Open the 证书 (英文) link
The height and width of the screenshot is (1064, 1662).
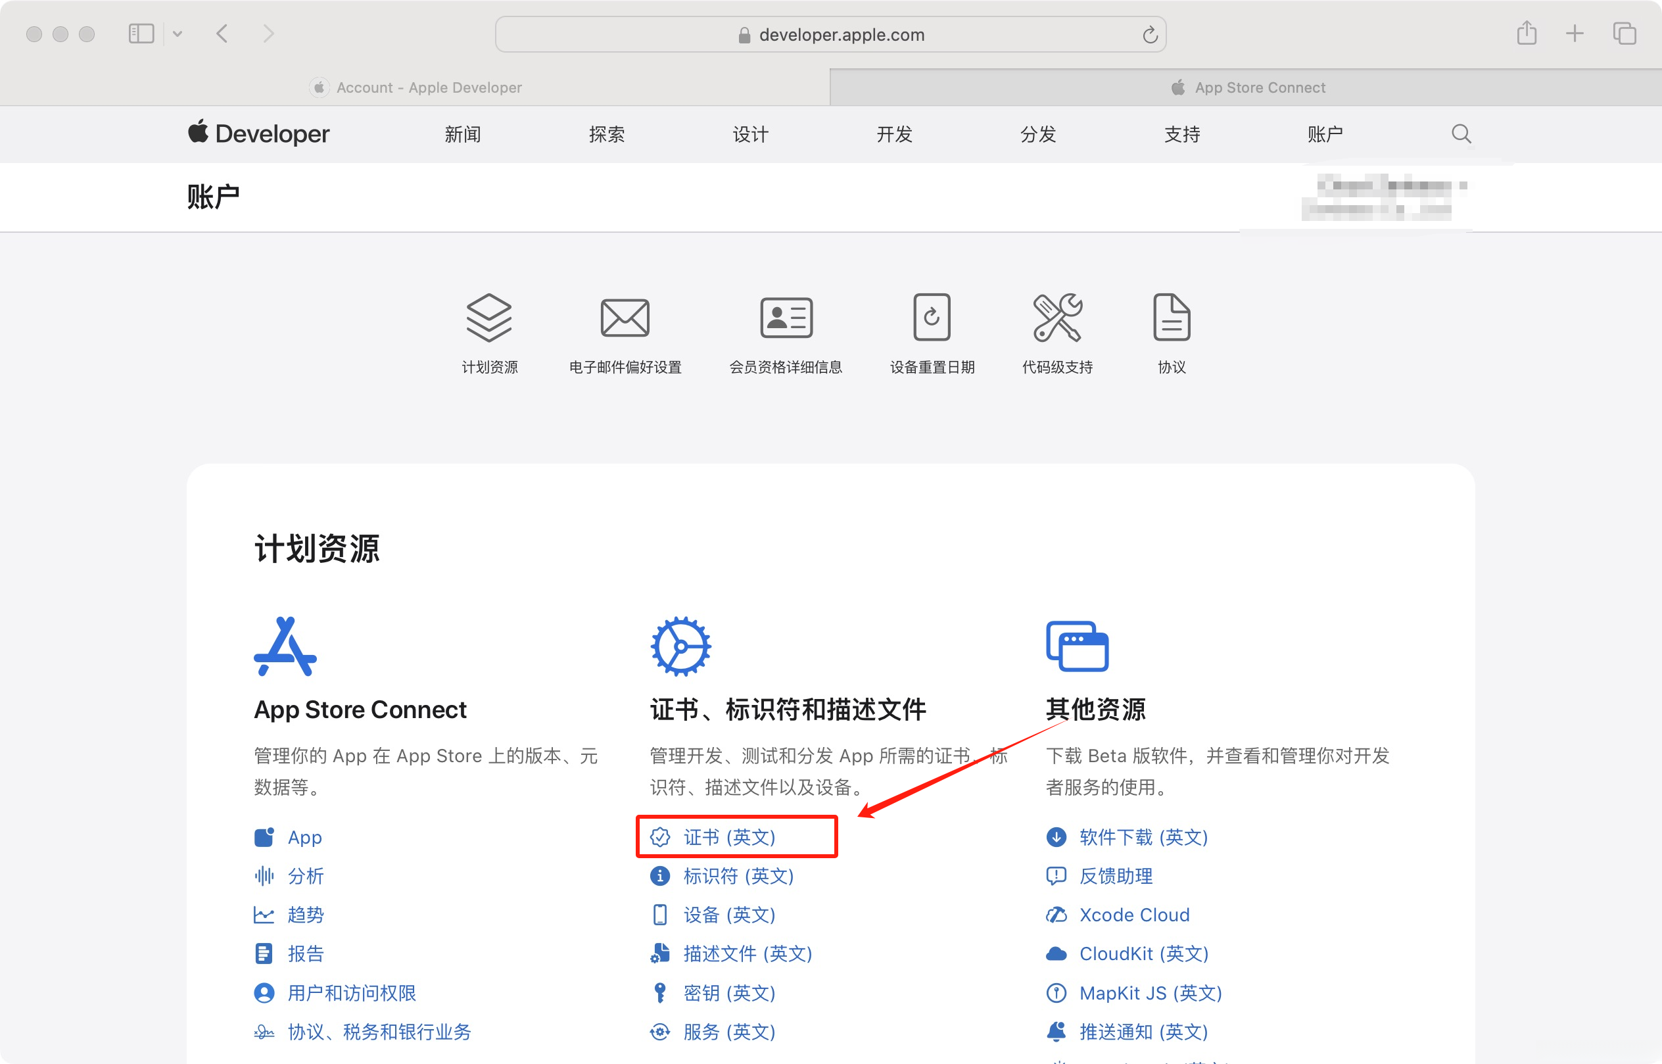click(x=730, y=837)
